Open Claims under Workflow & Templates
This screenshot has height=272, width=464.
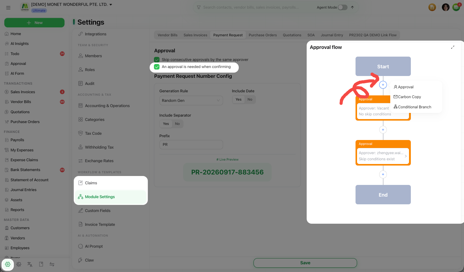point(111,183)
